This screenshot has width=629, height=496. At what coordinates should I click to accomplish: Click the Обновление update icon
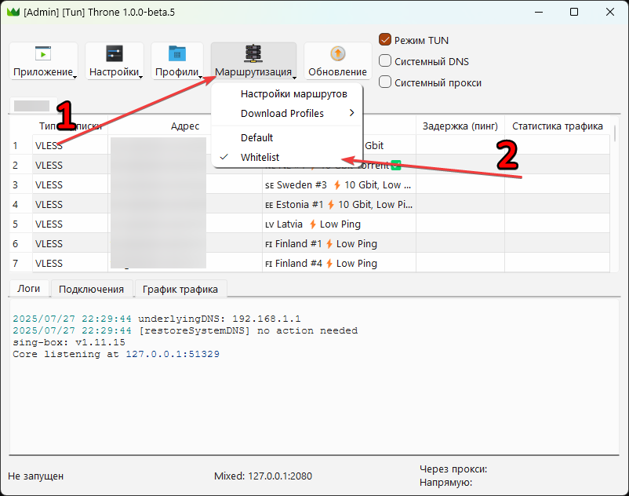tap(337, 53)
